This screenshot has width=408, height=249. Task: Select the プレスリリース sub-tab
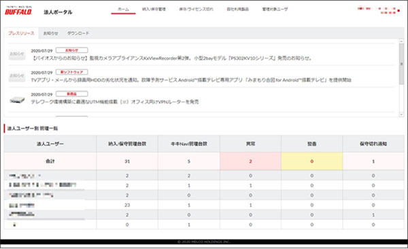pyautogui.click(x=21, y=33)
